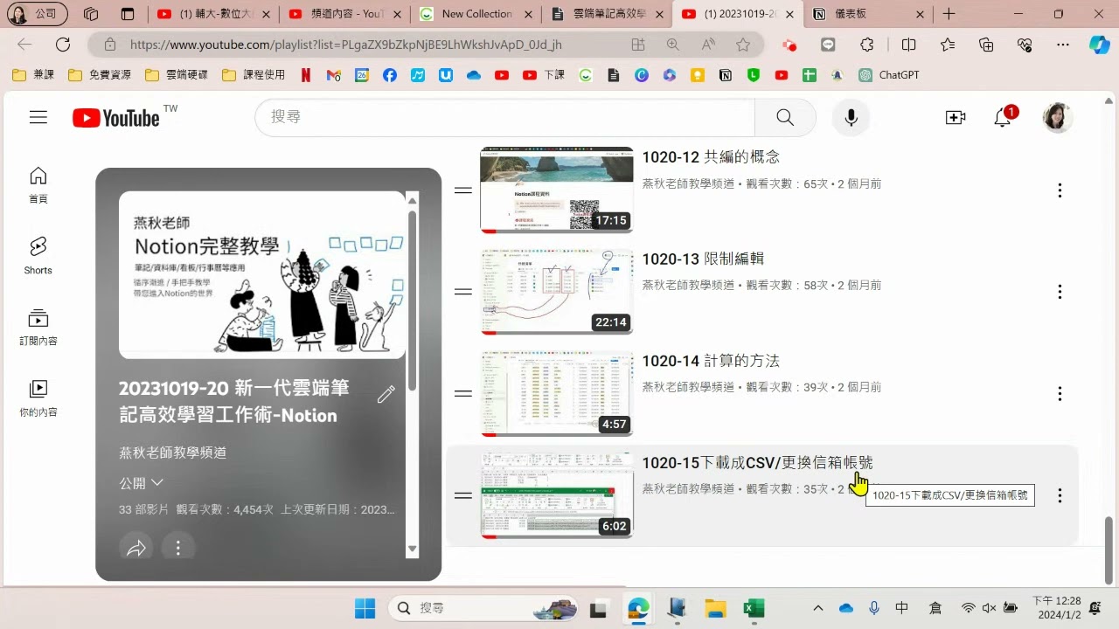Open video 1020-14 計算的方法
This screenshot has height=629, width=1119.
click(x=711, y=361)
